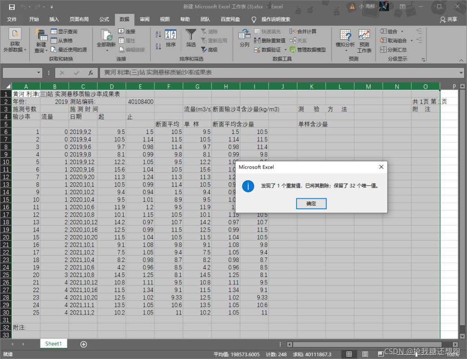The width and height of the screenshot is (467, 359).
Task: Confirm the dialog with 确定 button
Action: [x=311, y=204]
